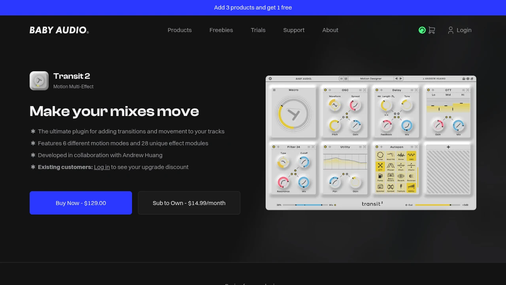Go to the Freebies page
This screenshot has height=285, width=506.
[x=221, y=30]
